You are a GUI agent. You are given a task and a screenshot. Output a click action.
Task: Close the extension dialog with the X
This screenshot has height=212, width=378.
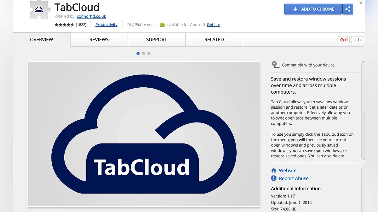tap(361, 3)
